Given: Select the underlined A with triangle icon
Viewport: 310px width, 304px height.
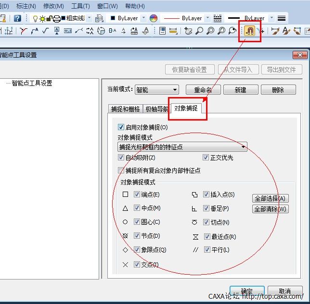Looking at the screenshot, I should pos(145,31).
